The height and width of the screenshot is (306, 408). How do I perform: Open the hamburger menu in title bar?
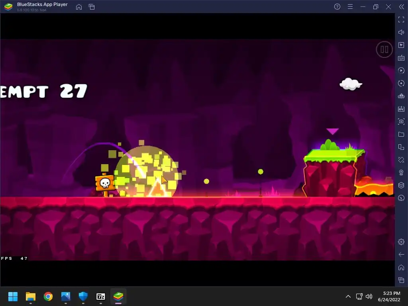[x=350, y=7]
